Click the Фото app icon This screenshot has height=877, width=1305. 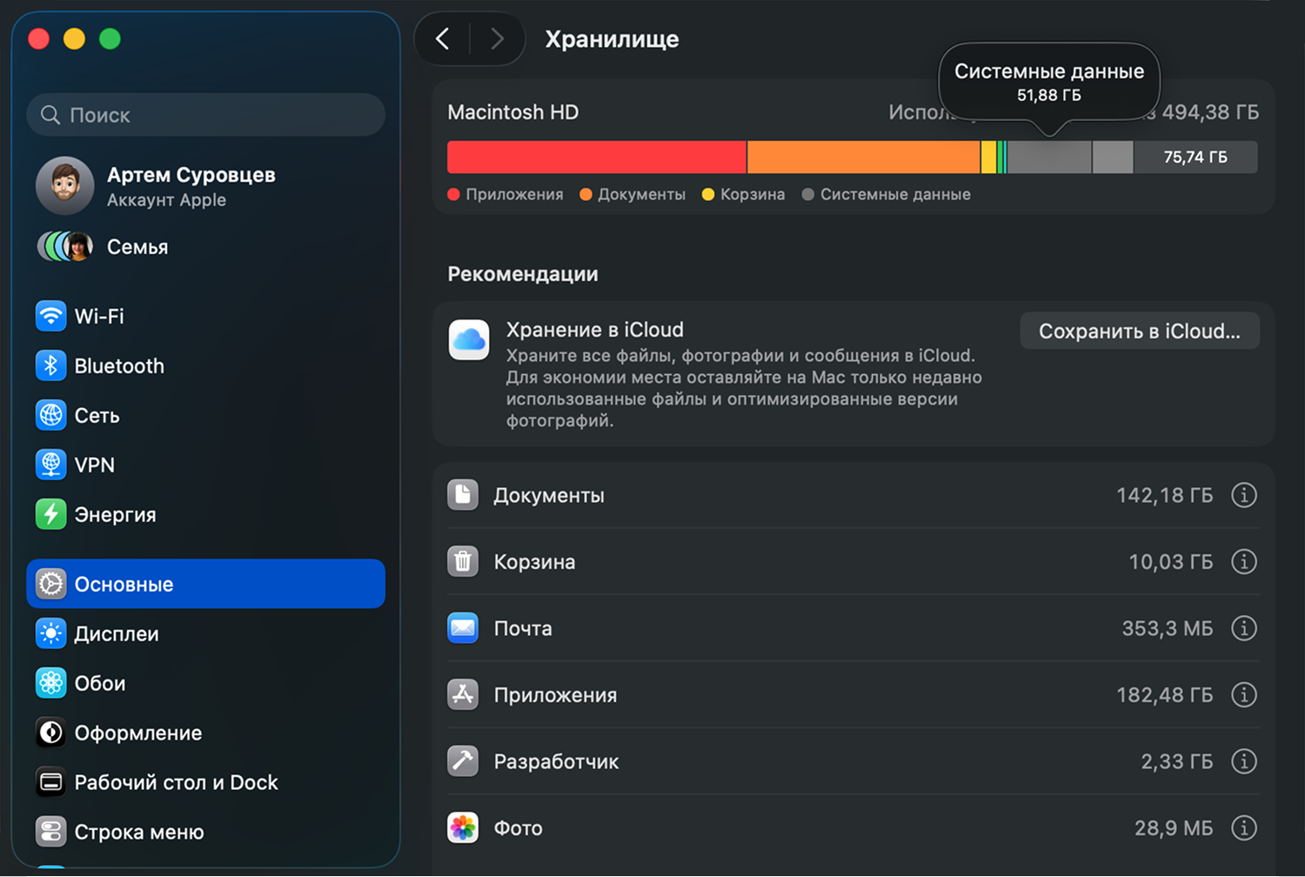click(464, 827)
